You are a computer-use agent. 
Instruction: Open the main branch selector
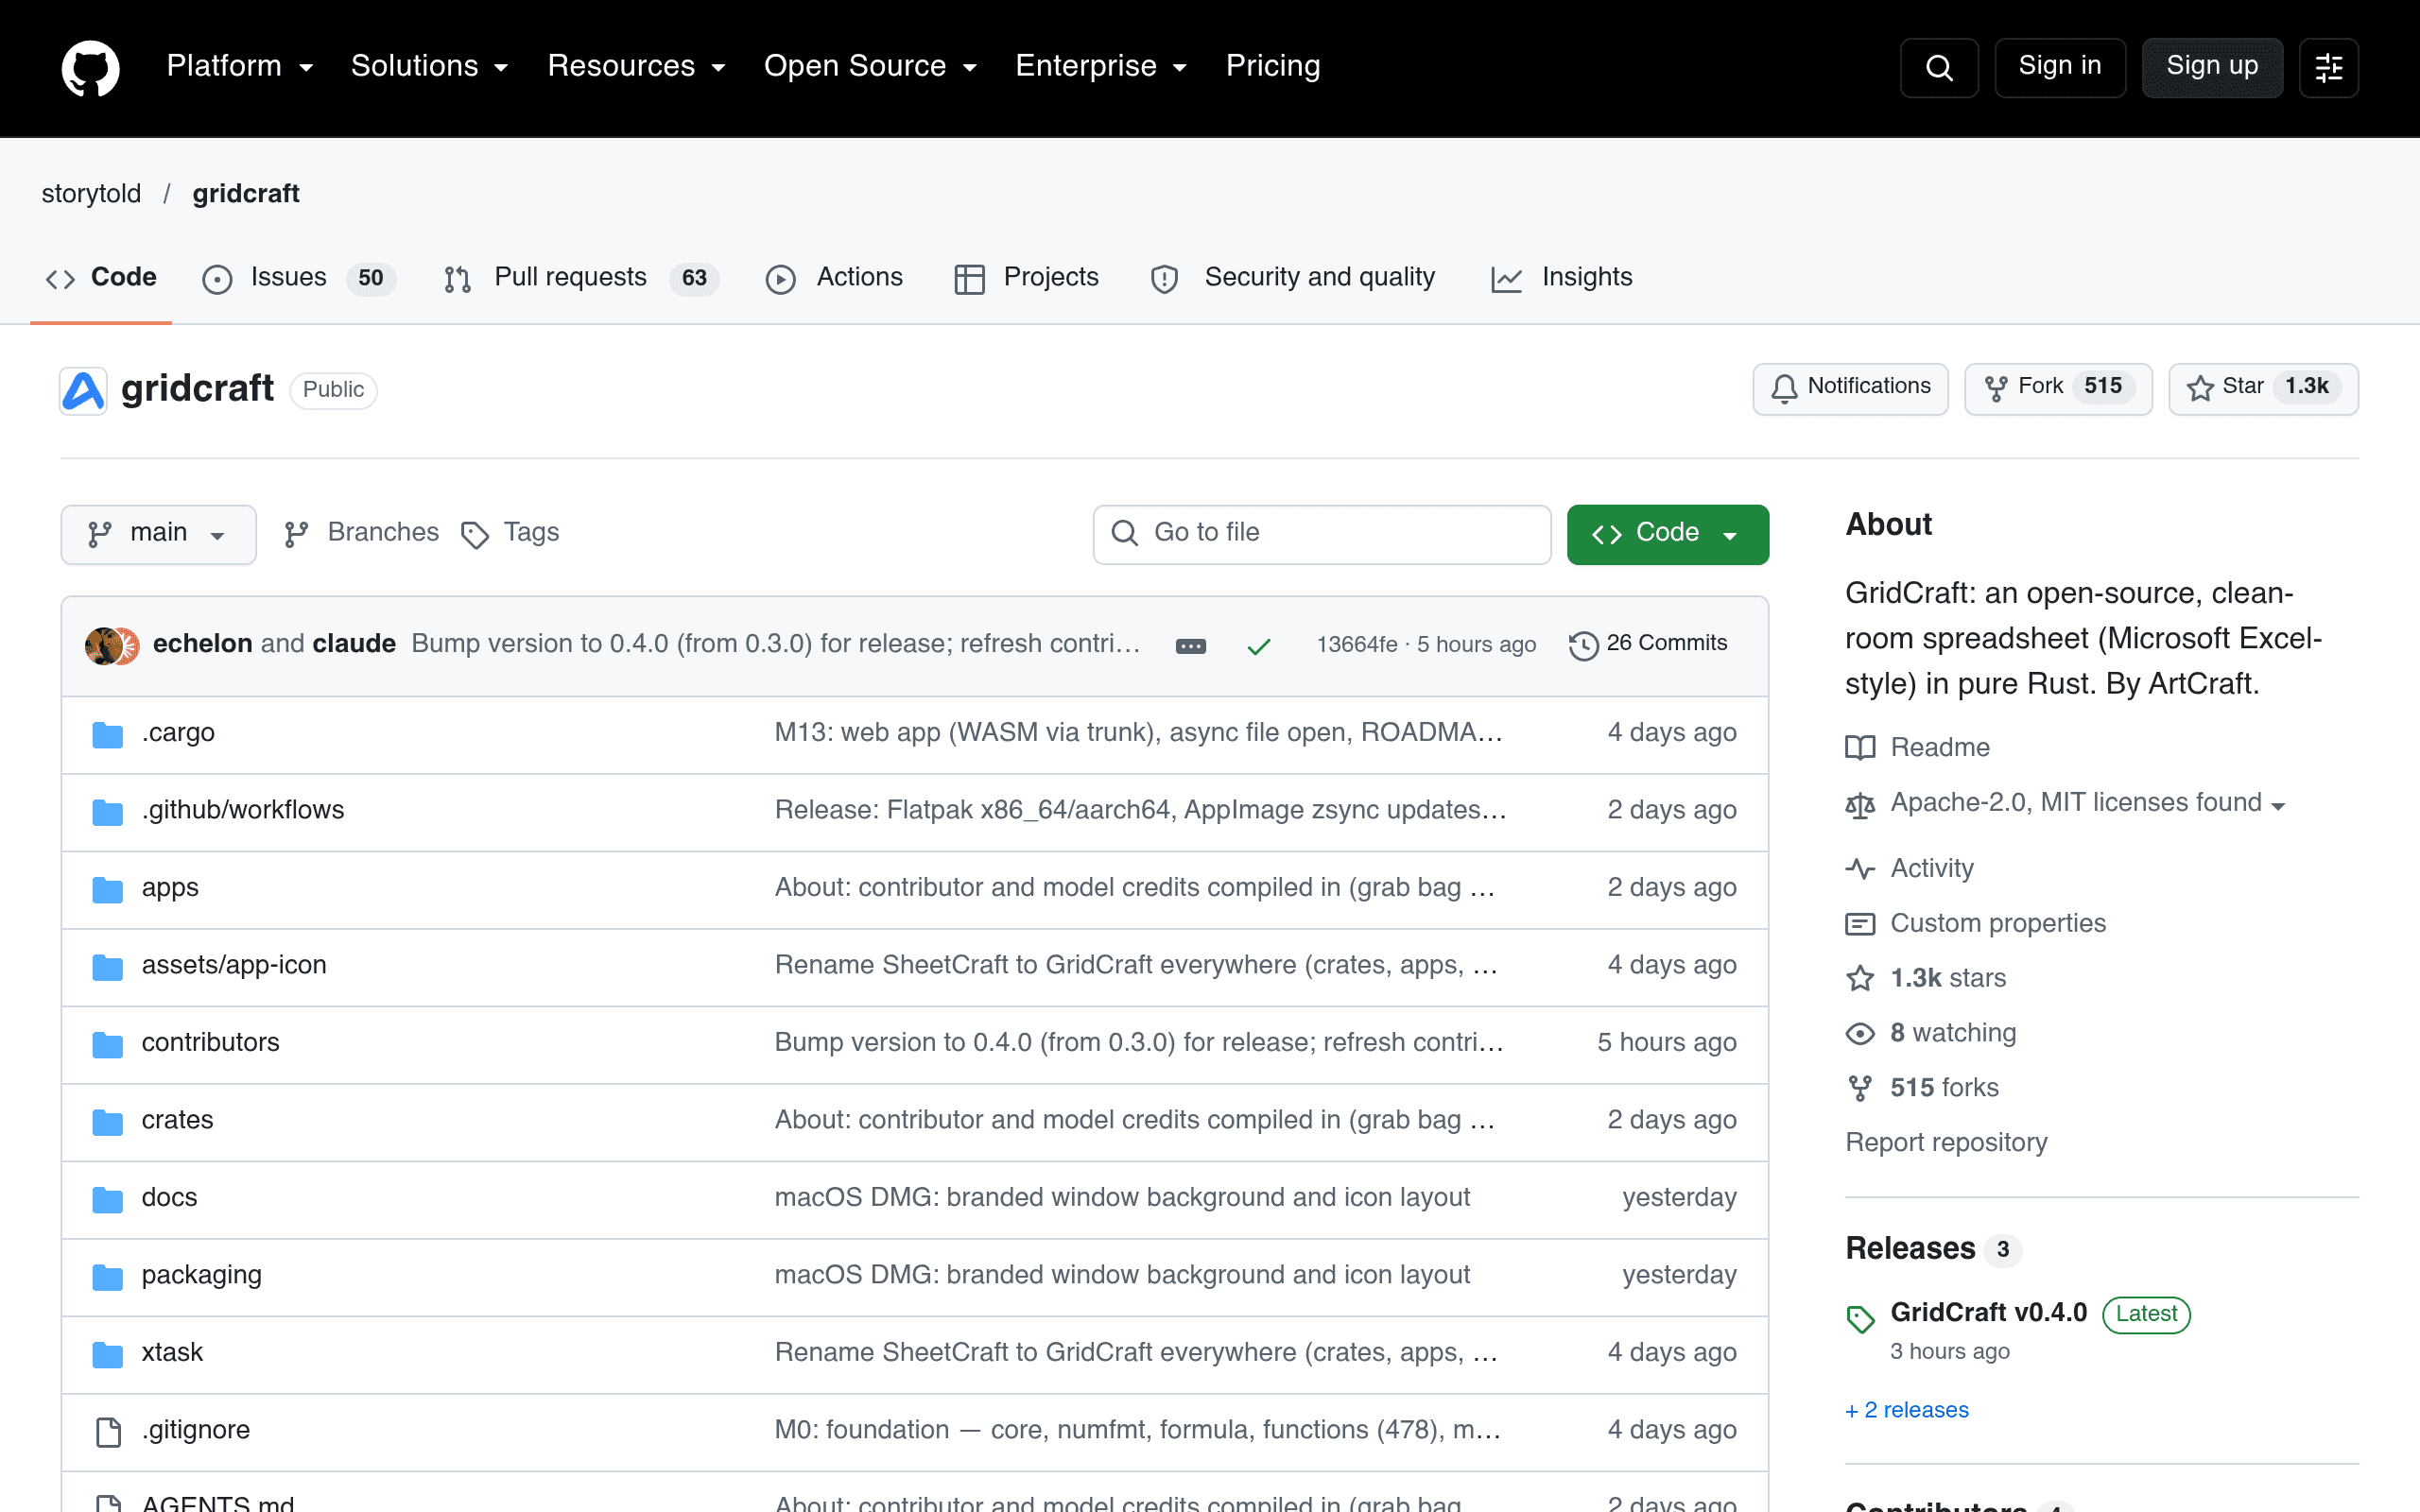pos(158,534)
